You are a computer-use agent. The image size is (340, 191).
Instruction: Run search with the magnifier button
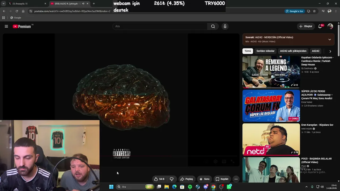point(213,26)
